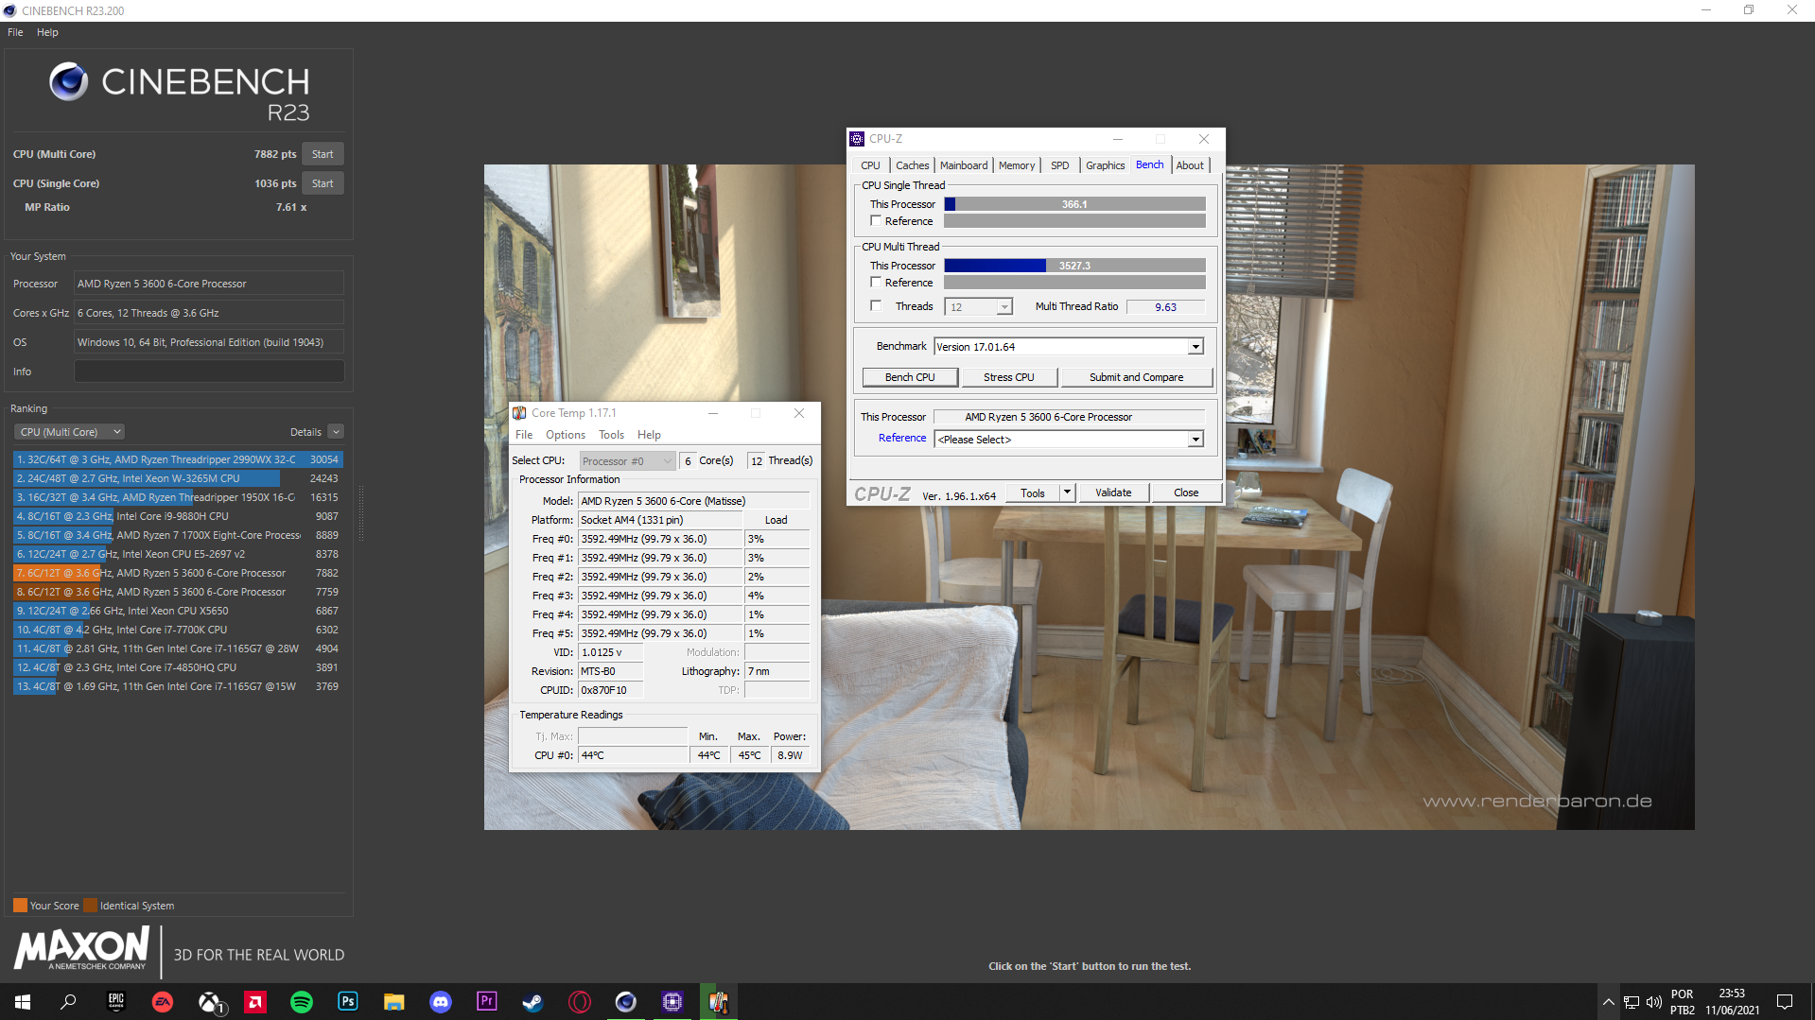1815x1020 pixels.
Task: Enable Reference checkbox under CPU Multi Thread
Action: (x=876, y=282)
